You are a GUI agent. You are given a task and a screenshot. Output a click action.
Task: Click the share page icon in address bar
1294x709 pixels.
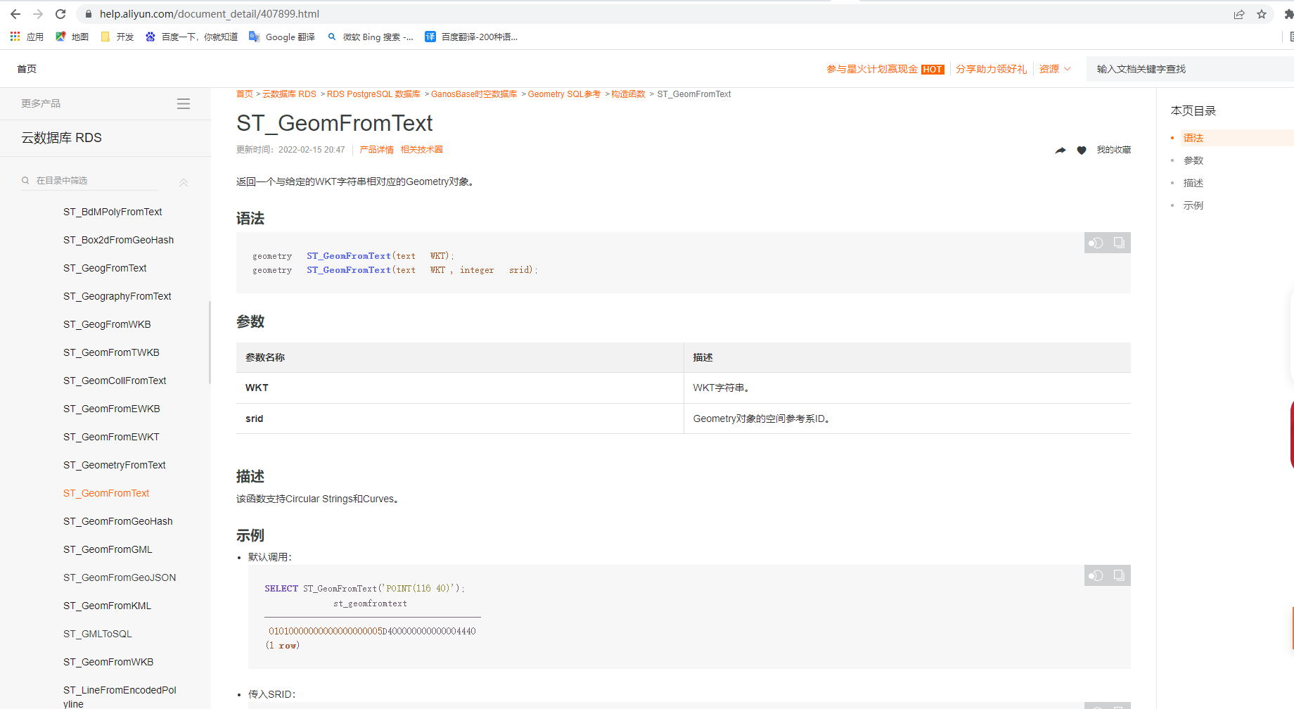click(x=1239, y=14)
